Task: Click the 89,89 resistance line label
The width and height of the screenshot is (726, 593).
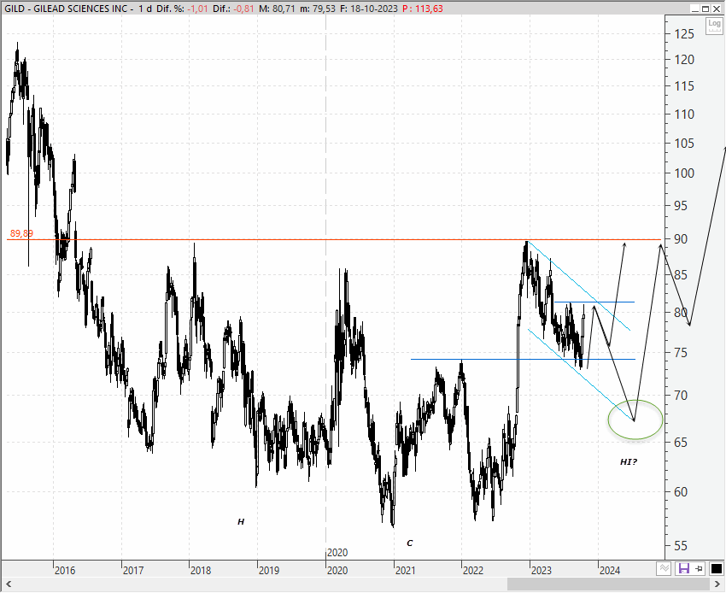Action: click(21, 233)
